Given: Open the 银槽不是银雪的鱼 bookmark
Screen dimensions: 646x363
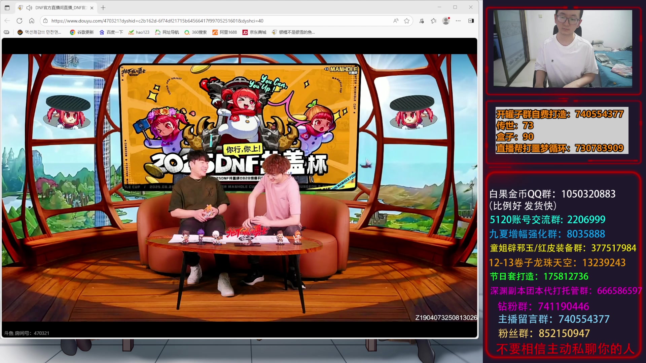Looking at the screenshot, I should point(294,32).
